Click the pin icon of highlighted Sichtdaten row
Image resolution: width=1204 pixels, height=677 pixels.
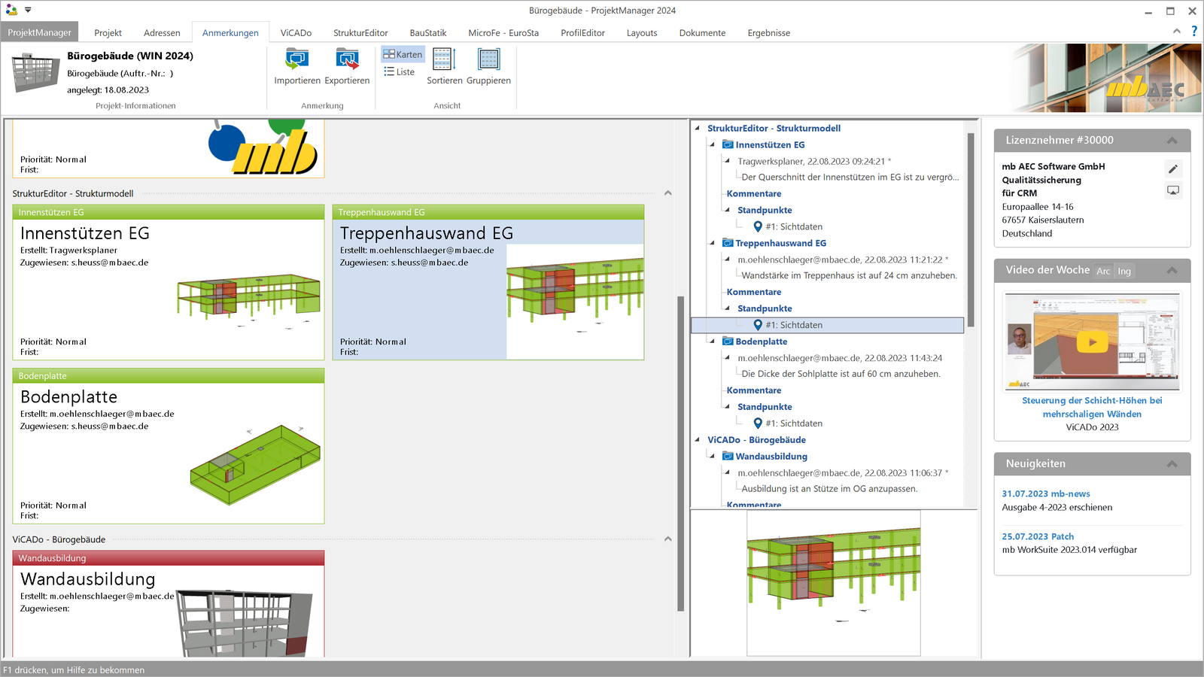[x=758, y=325]
